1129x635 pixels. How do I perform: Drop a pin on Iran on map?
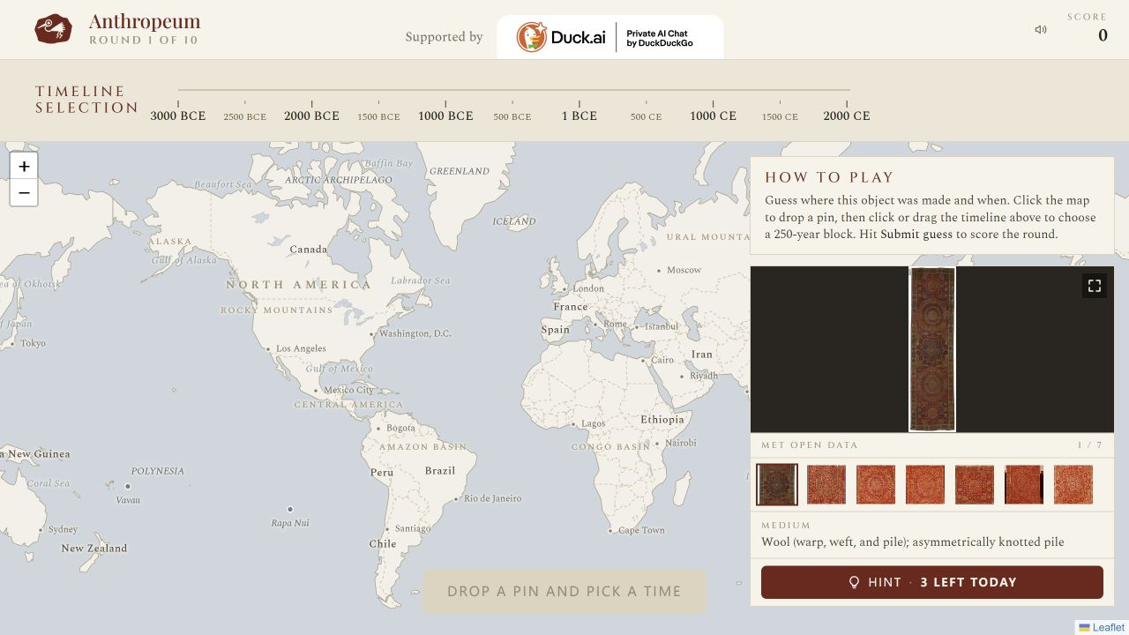(x=702, y=355)
